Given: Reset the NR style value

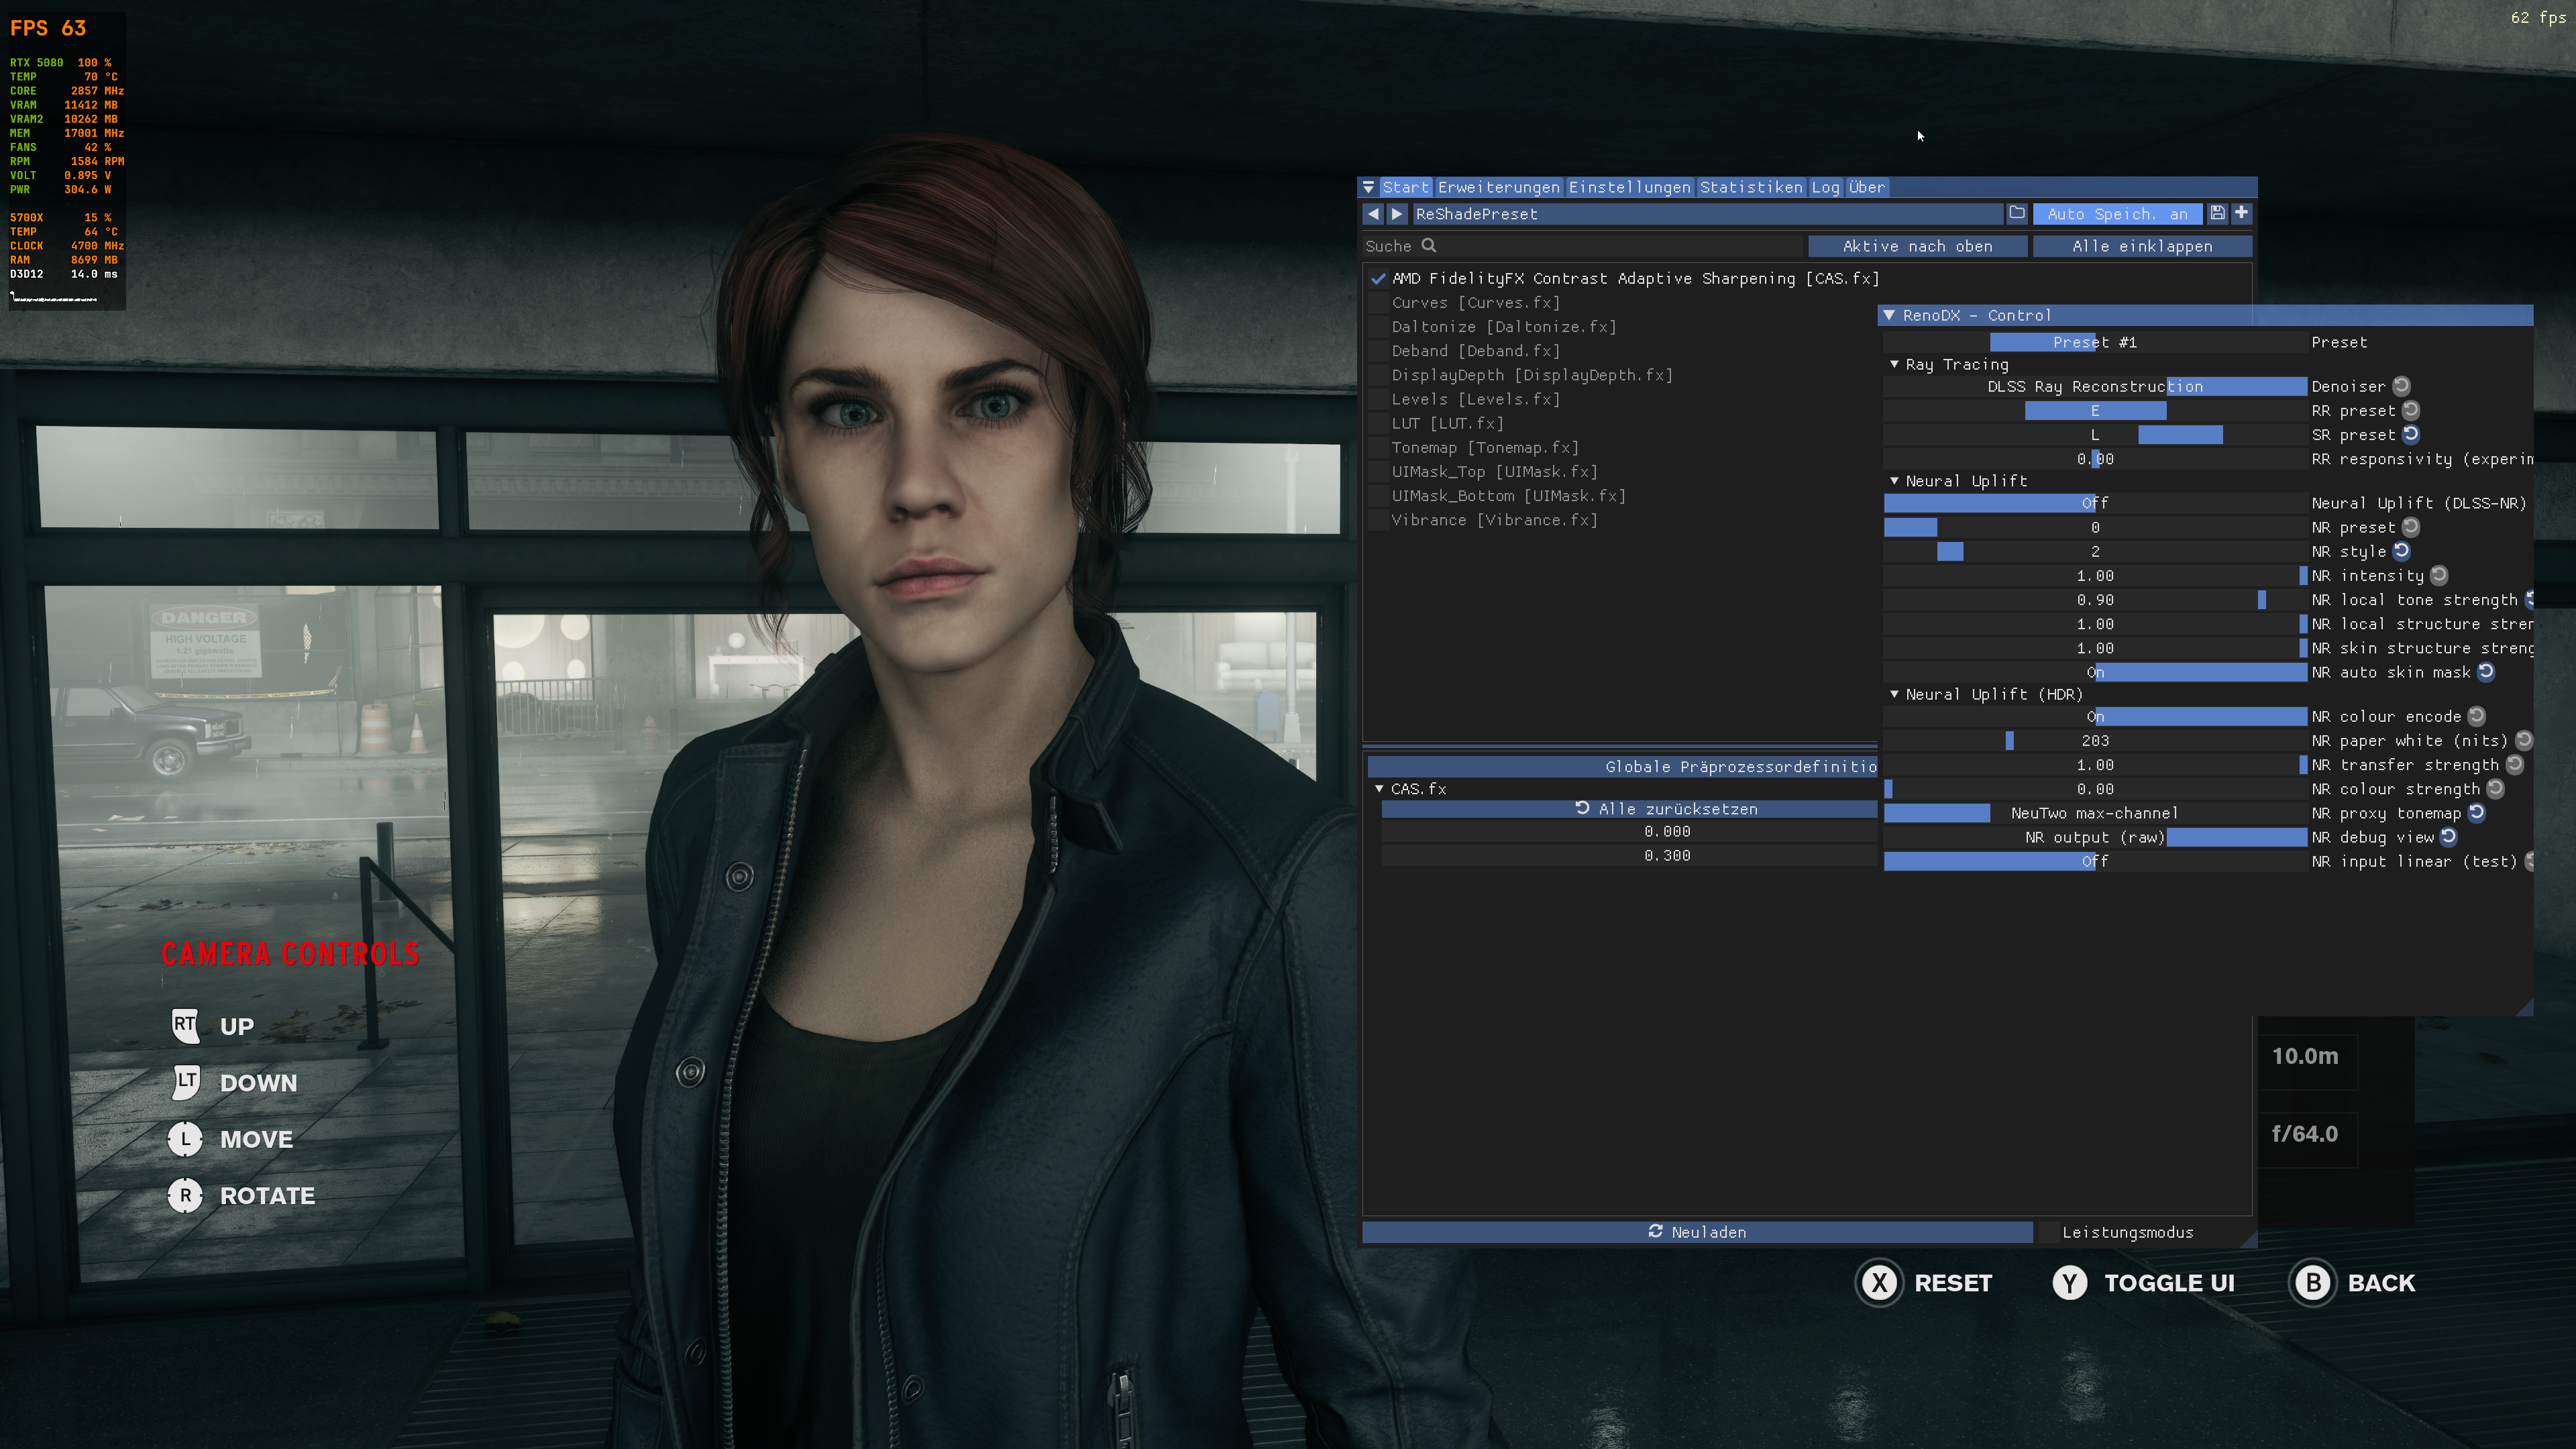Looking at the screenshot, I should tap(2401, 551).
